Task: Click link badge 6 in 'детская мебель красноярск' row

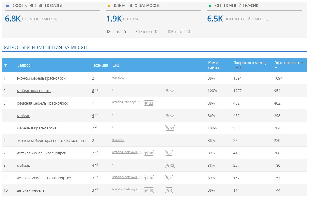Action: (169, 153)
